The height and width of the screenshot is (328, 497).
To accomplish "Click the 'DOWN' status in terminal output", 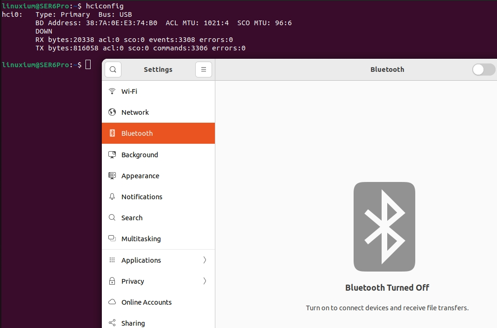I will click(44, 31).
